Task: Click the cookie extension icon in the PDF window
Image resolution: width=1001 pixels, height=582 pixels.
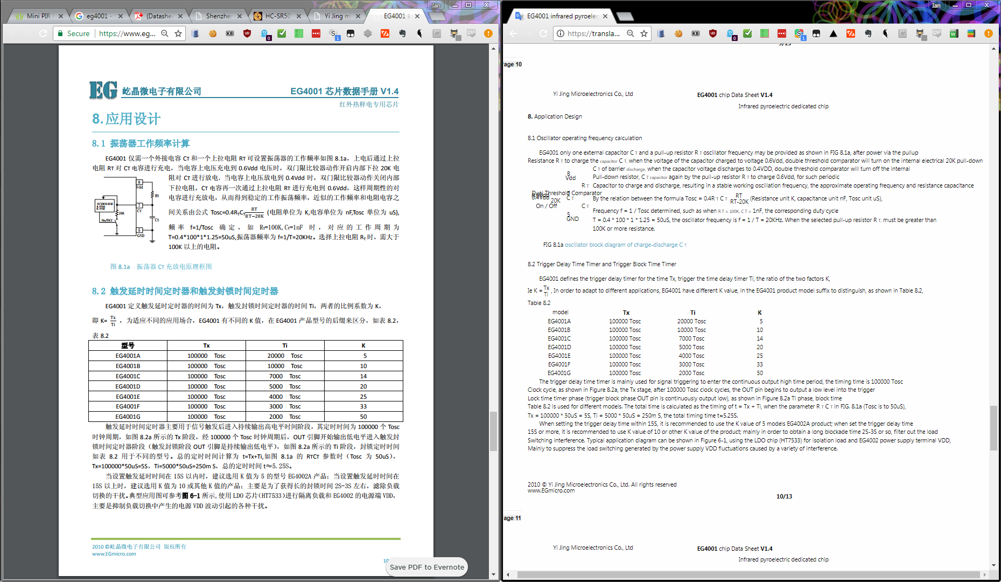Action: pos(213,33)
